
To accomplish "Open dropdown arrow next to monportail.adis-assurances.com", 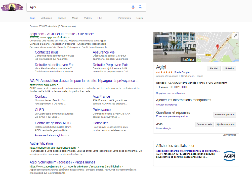I will 78,147.
